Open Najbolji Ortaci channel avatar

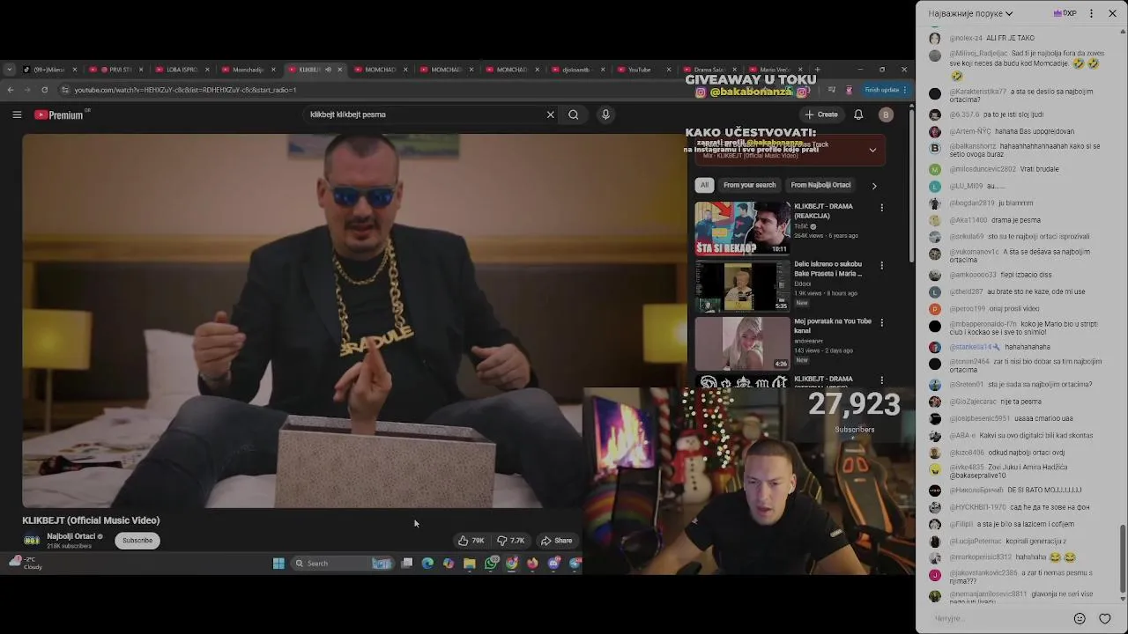(32, 541)
